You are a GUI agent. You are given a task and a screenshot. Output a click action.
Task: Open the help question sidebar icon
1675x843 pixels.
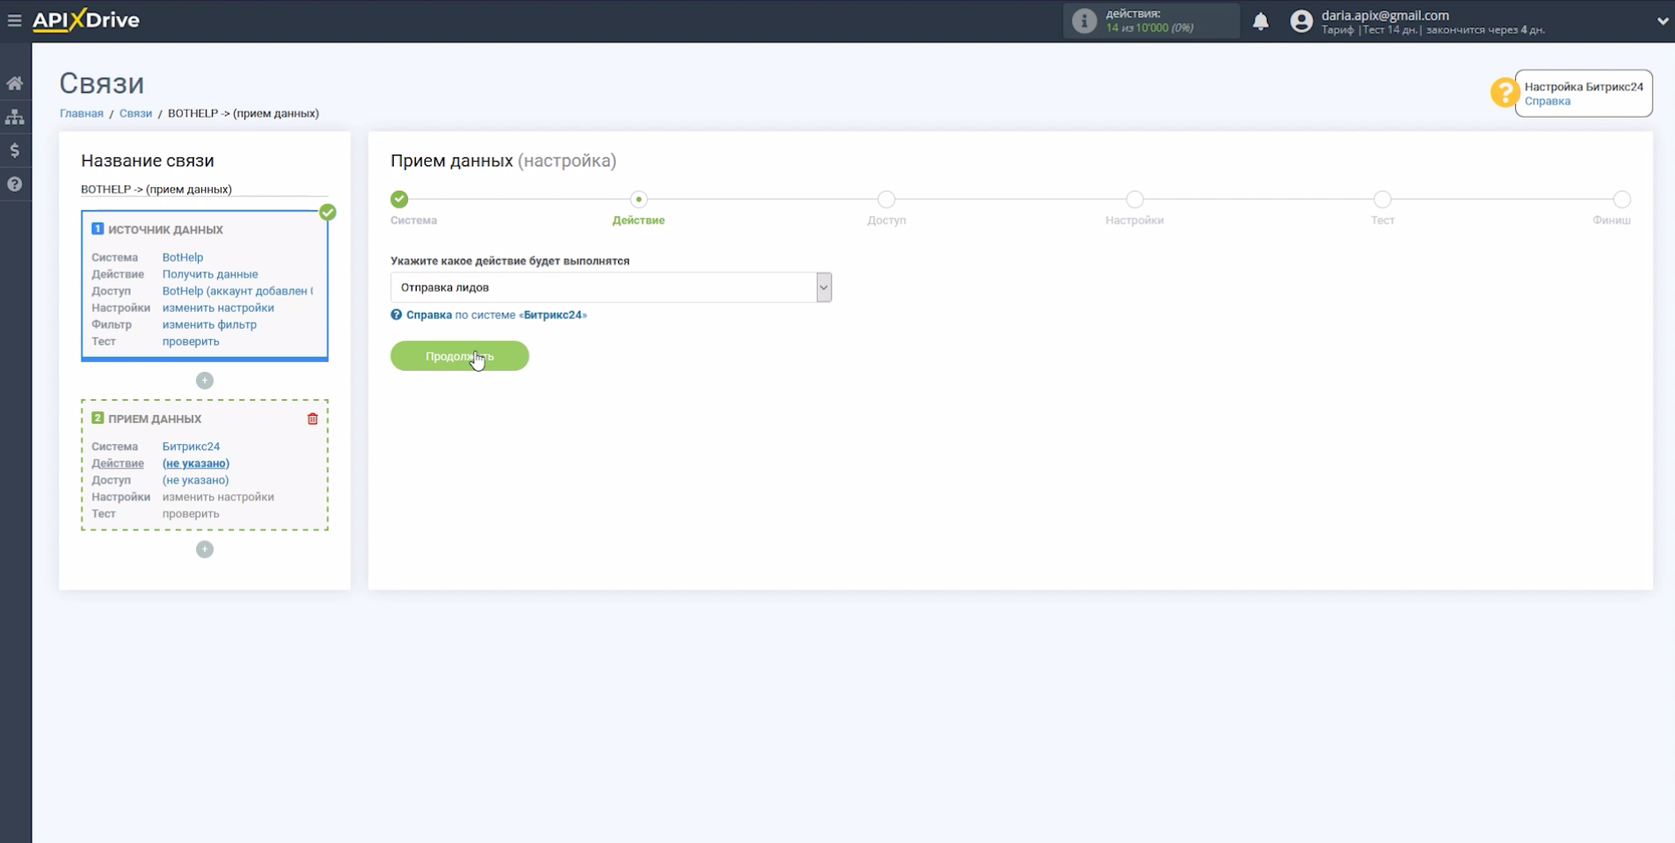[15, 184]
